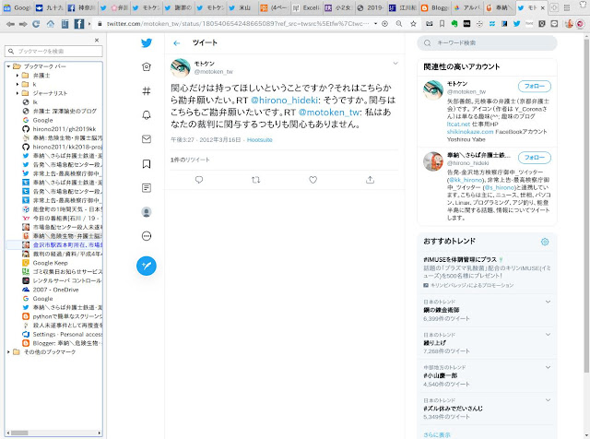Switch to the Google browser tab
590x439 pixels.
coord(17,7)
